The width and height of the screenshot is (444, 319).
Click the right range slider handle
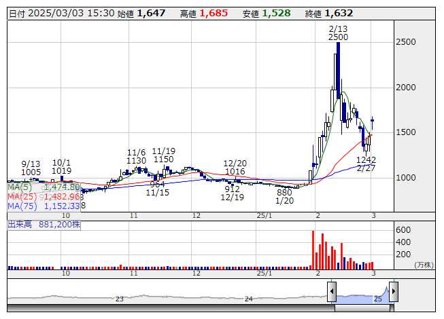point(393,292)
